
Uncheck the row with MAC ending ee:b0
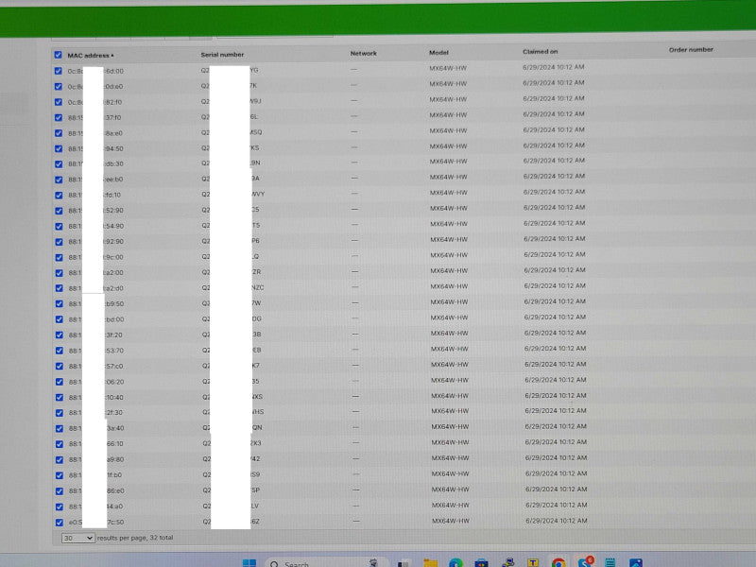click(59, 180)
